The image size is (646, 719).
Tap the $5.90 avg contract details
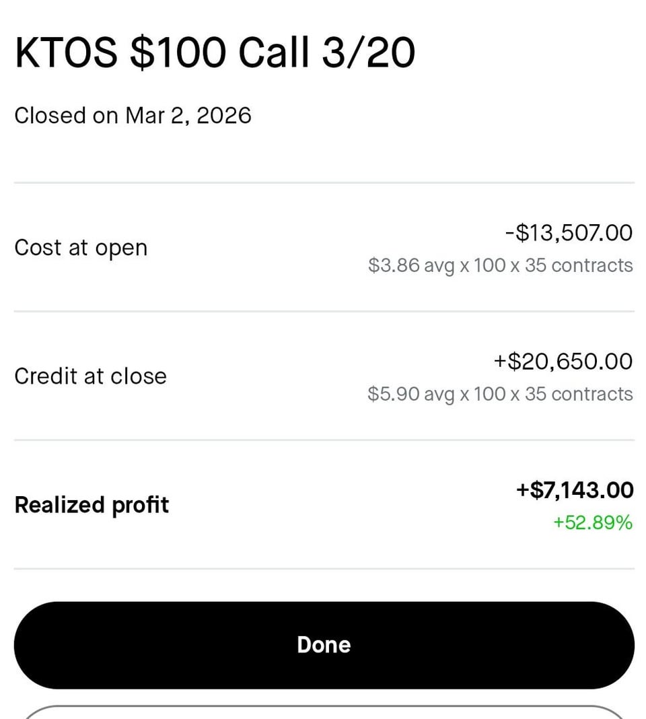(x=500, y=394)
